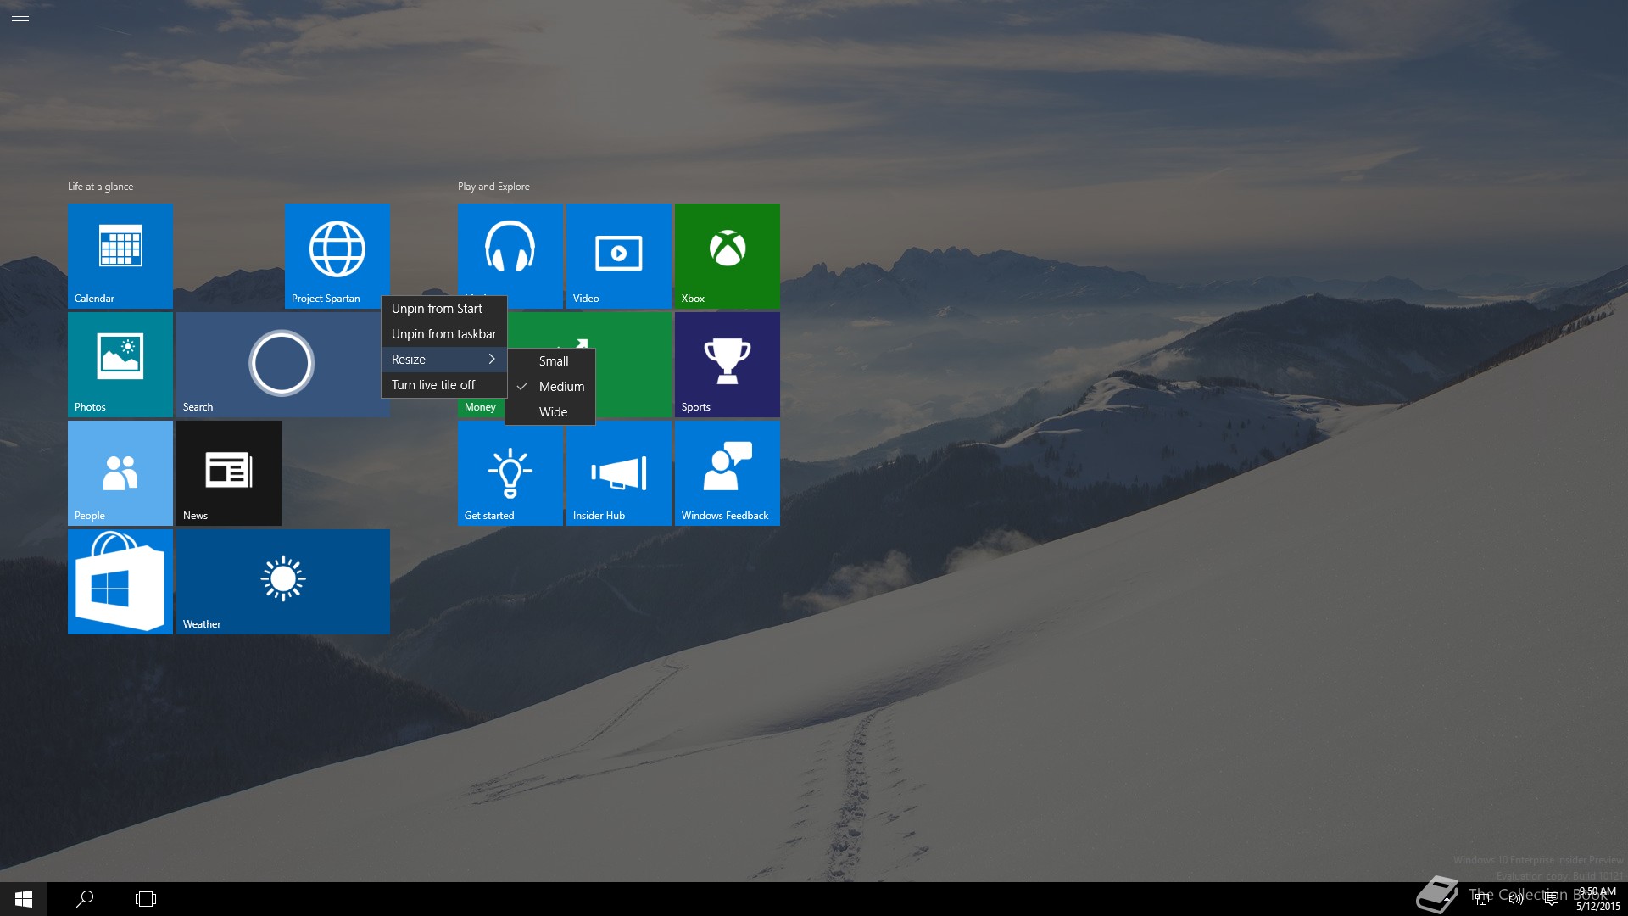Open the Weather tile
The height and width of the screenshot is (916, 1628).
(x=283, y=581)
